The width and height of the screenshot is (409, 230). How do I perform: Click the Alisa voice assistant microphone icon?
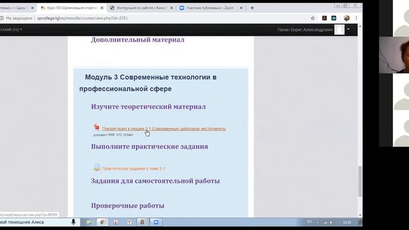pyautogui.click(x=73, y=222)
